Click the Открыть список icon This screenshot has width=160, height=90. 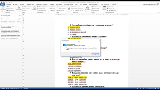point(104,9)
